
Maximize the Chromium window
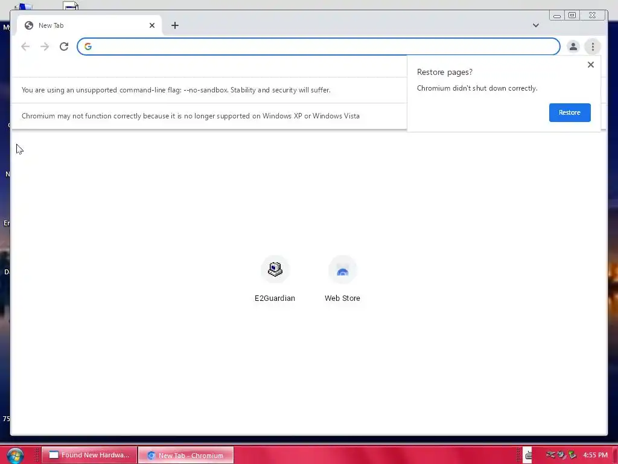click(x=572, y=15)
